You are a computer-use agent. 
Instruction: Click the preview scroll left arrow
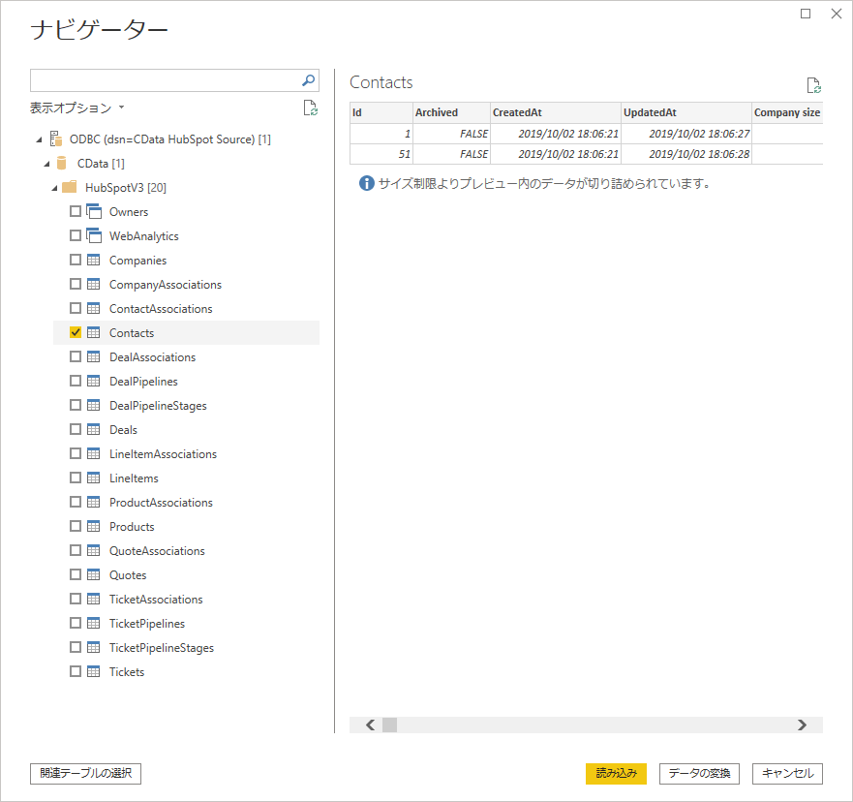pos(371,725)
